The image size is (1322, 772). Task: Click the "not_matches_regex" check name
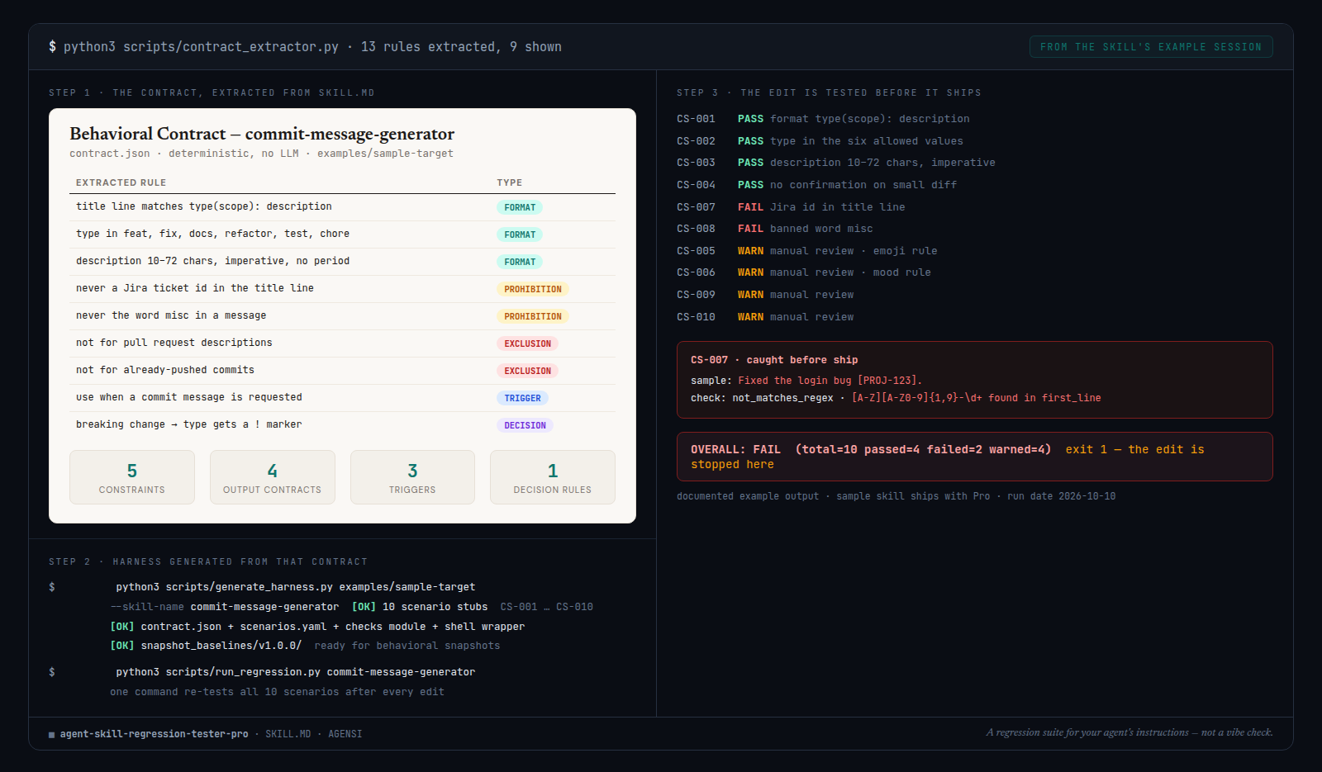(782, 398)
